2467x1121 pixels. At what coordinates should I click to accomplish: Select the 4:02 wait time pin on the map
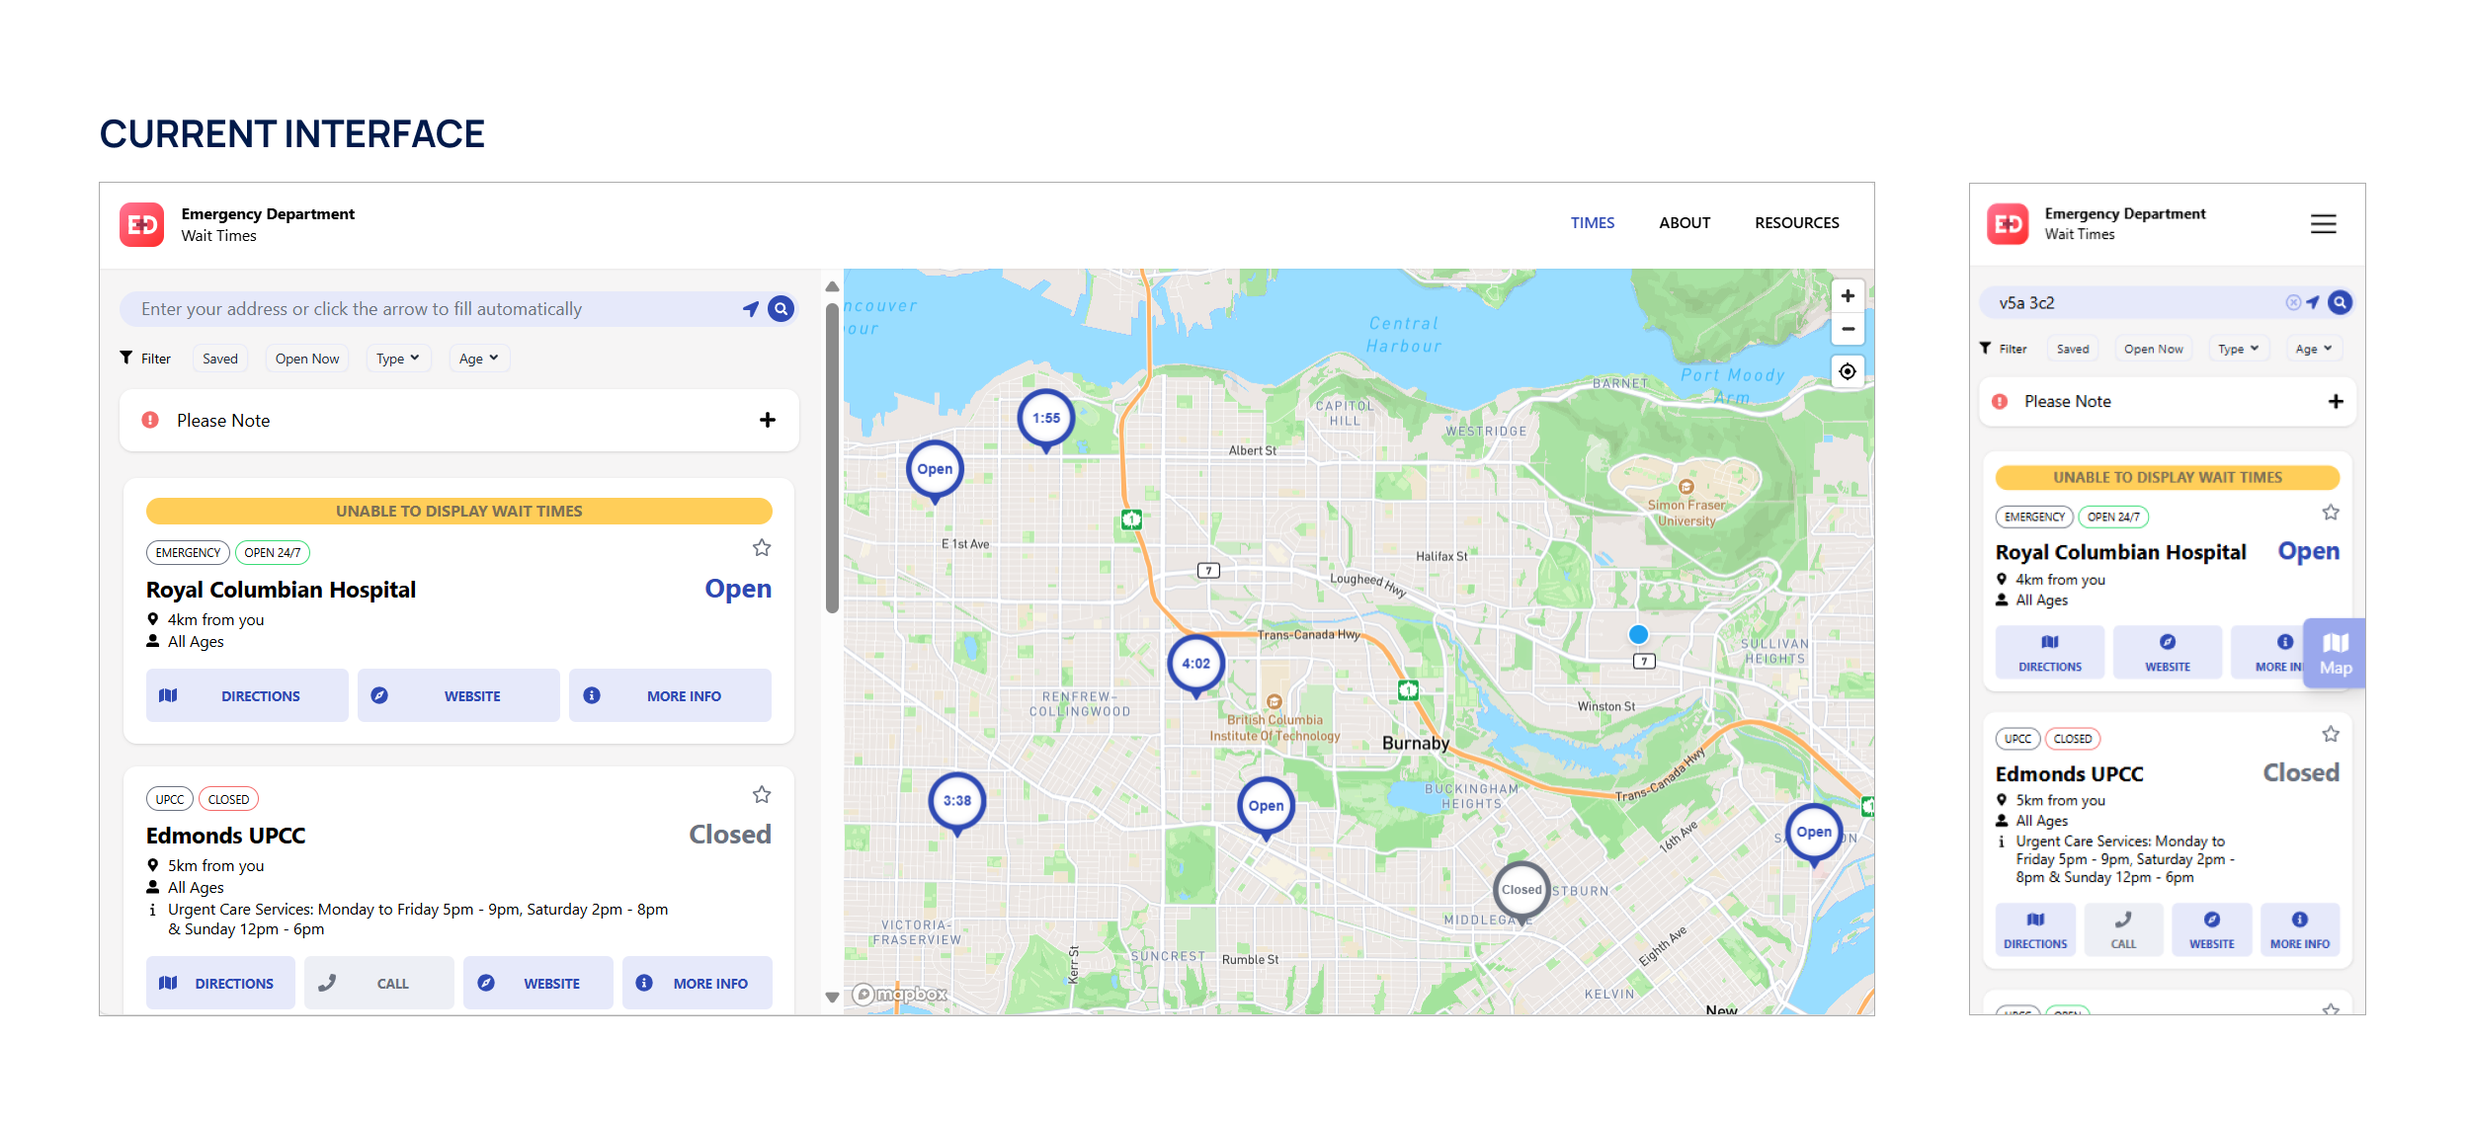tap(1196, 665)
